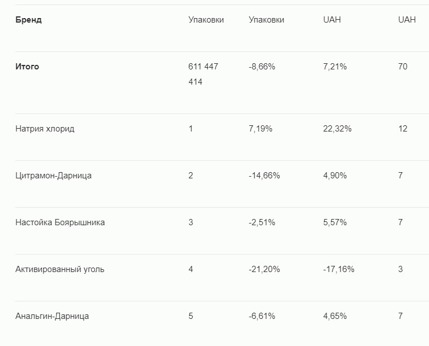Click the -17,16% value
The width and height of the screenshot is (429, 346).
pyautogui.click(x=339, y=269)
